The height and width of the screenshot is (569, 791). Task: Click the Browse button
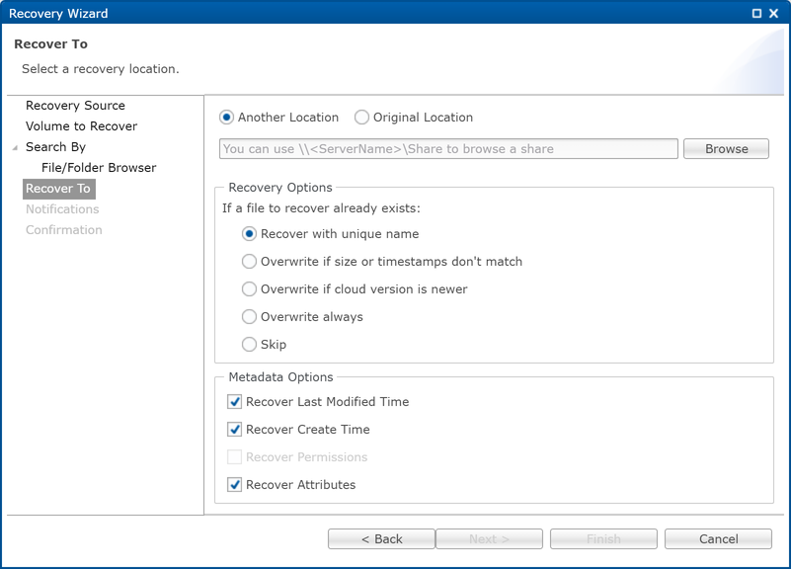(x=726, y=149)
